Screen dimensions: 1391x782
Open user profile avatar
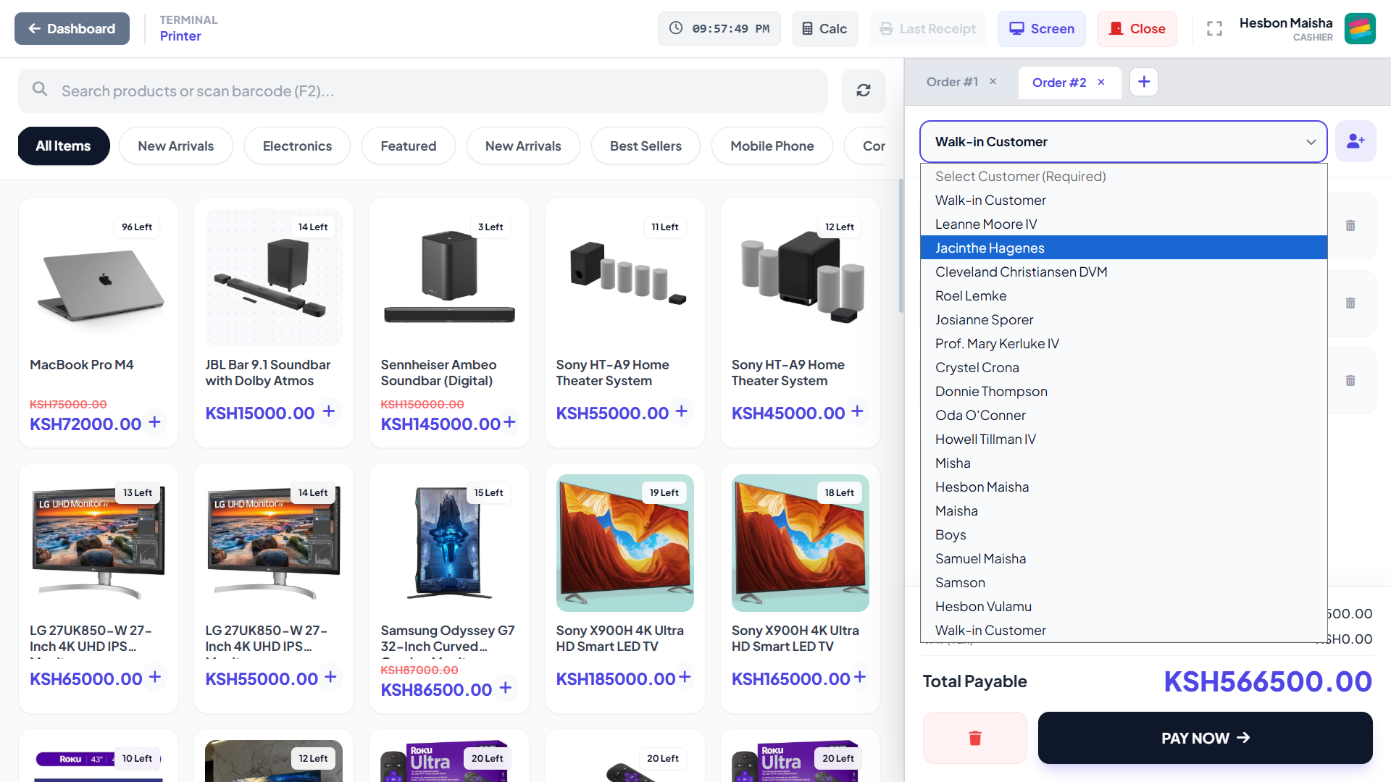coord(1360,29)
